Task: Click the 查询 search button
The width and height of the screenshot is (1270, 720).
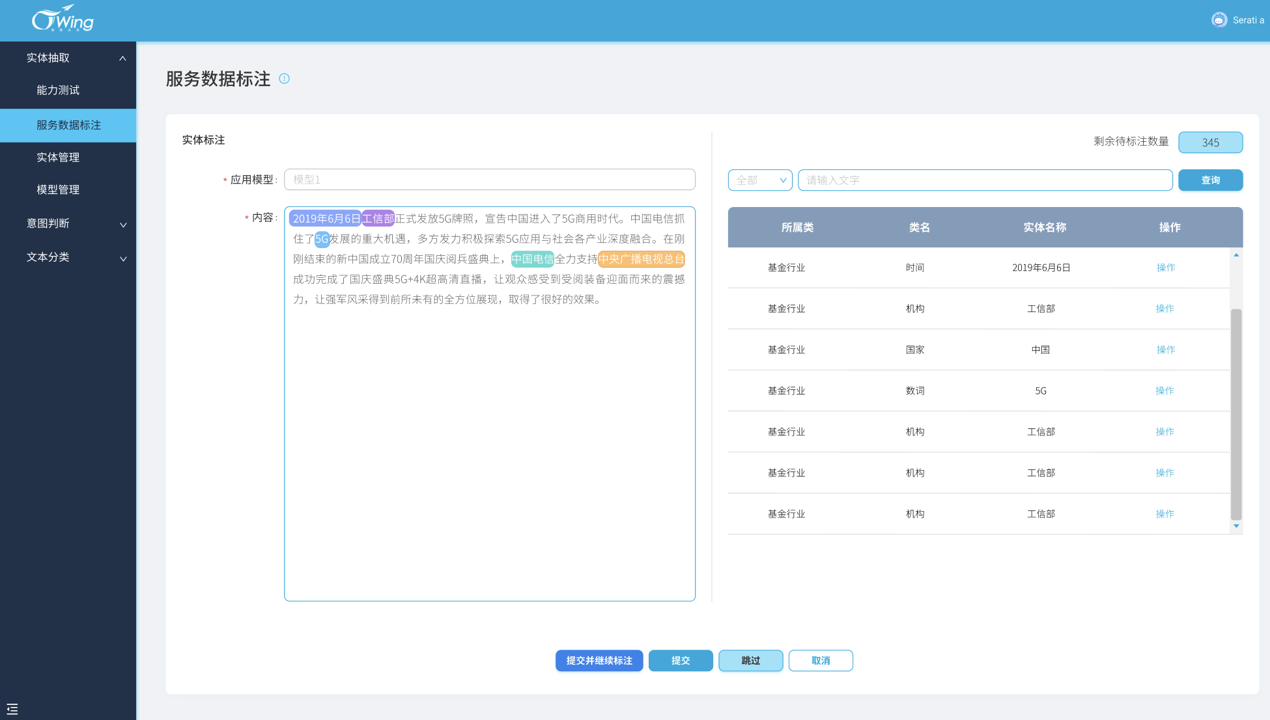Action: [x=1210, y=180]
